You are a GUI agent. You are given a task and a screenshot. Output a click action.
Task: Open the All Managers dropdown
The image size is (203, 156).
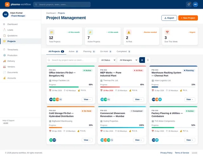[x=127, y=60]
